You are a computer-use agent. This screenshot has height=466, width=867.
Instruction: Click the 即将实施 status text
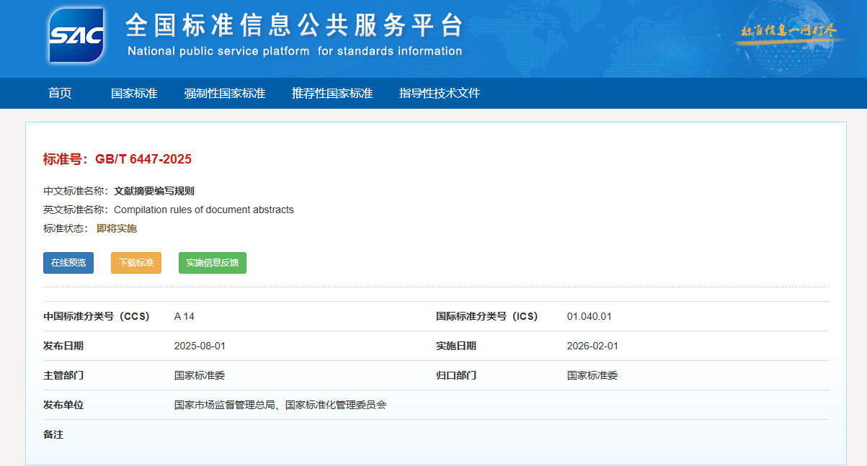click(x=117, y=228)
